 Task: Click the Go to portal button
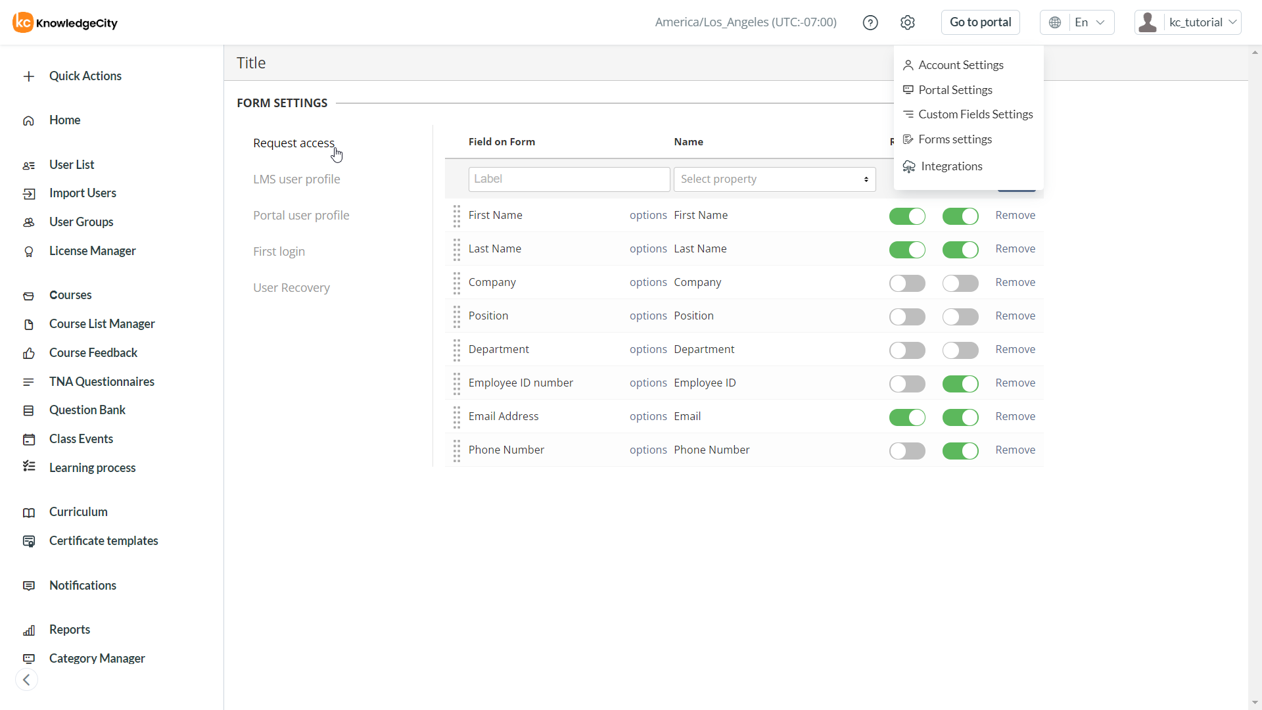[980, 22]
